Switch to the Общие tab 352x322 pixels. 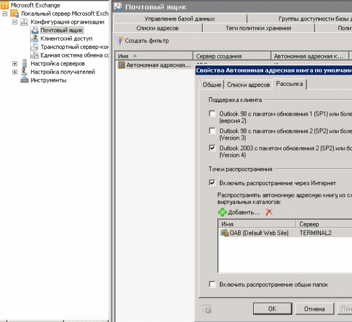211,85
